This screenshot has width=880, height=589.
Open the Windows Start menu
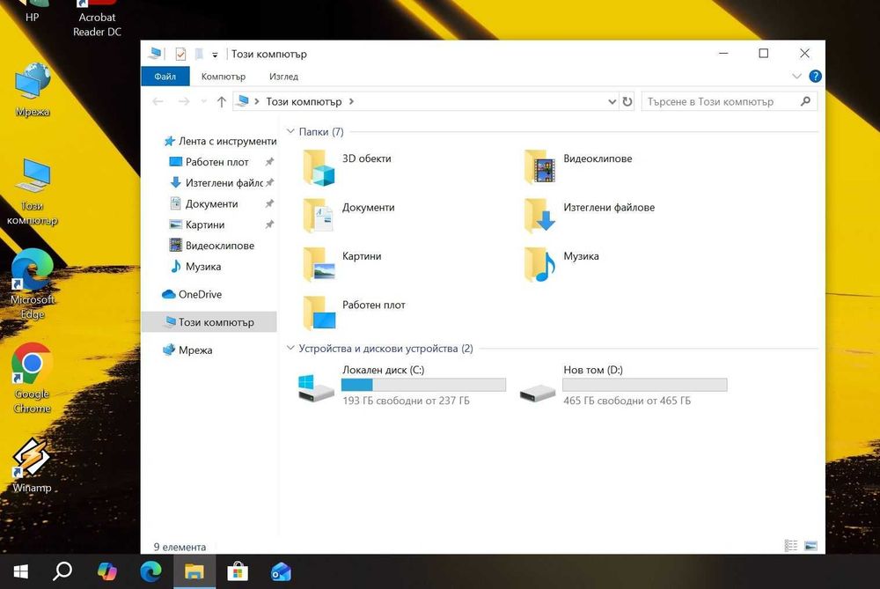(20, 571)
